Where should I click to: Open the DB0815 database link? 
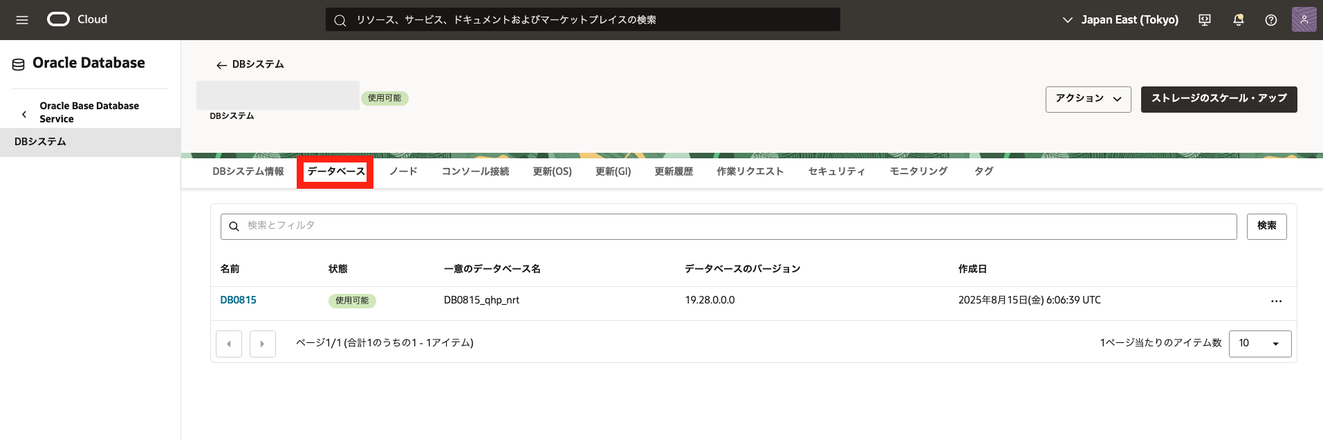click(x=238, y=300)
